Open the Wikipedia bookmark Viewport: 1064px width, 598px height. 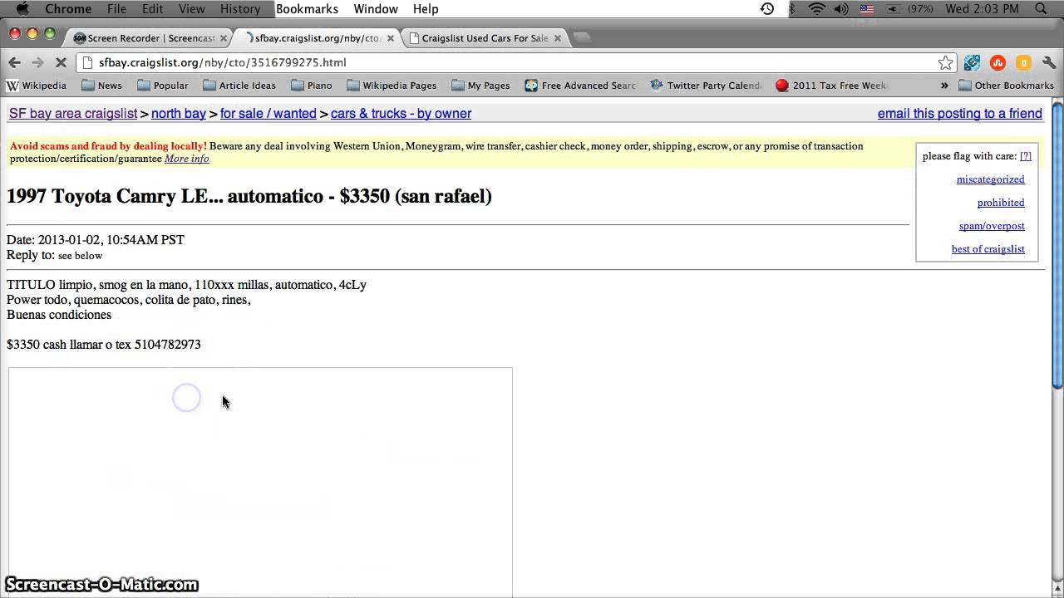pos(37,86)
